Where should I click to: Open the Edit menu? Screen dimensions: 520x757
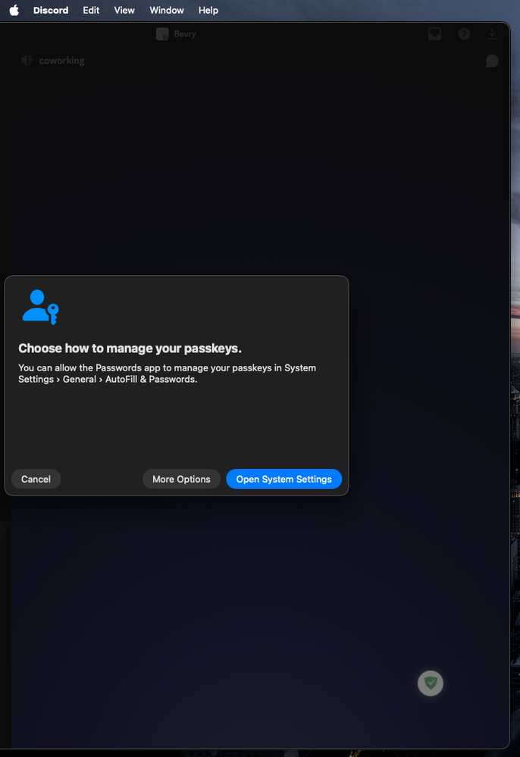(x=91, y=10)
